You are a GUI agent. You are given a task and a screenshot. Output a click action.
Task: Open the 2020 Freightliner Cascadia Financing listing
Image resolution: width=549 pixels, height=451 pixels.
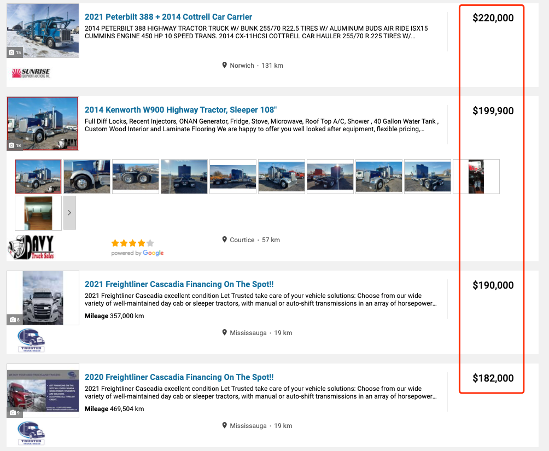179,377
